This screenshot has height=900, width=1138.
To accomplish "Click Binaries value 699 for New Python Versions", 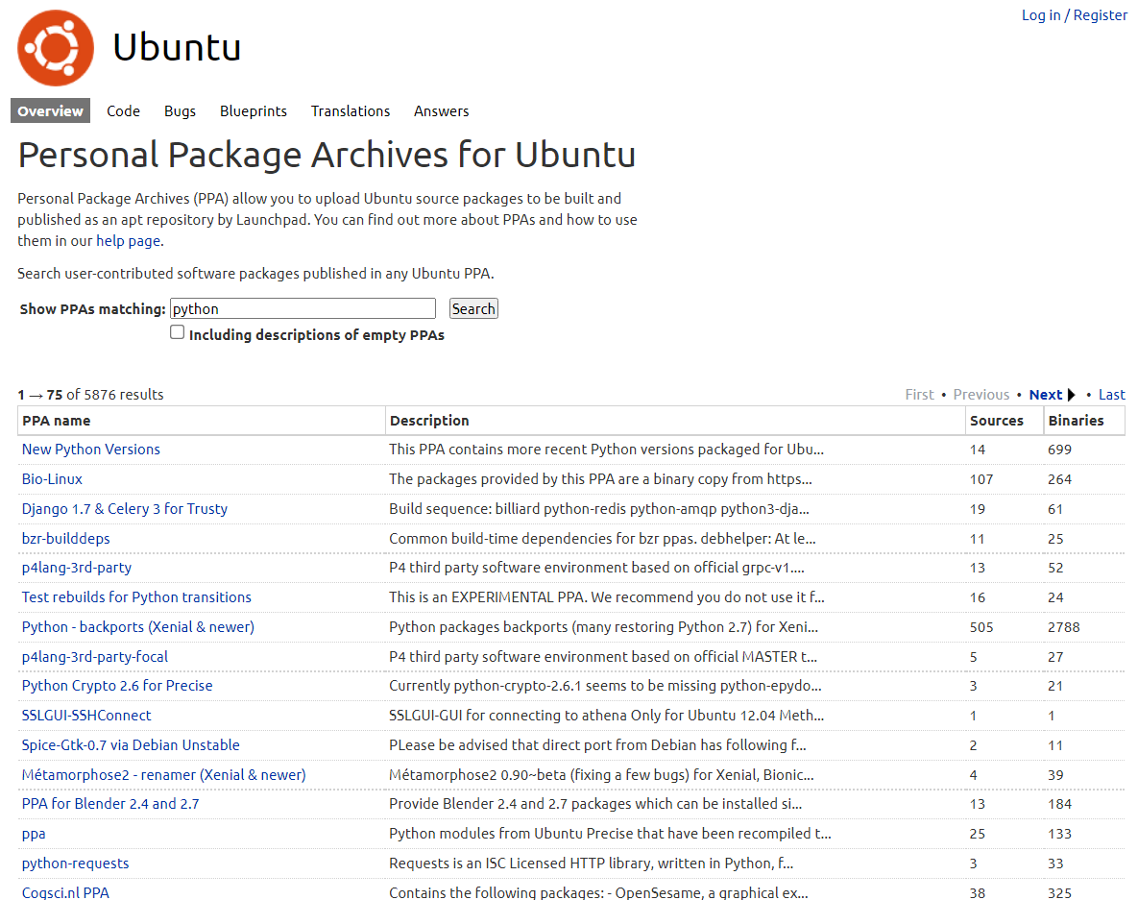I will coord(1059,450).
